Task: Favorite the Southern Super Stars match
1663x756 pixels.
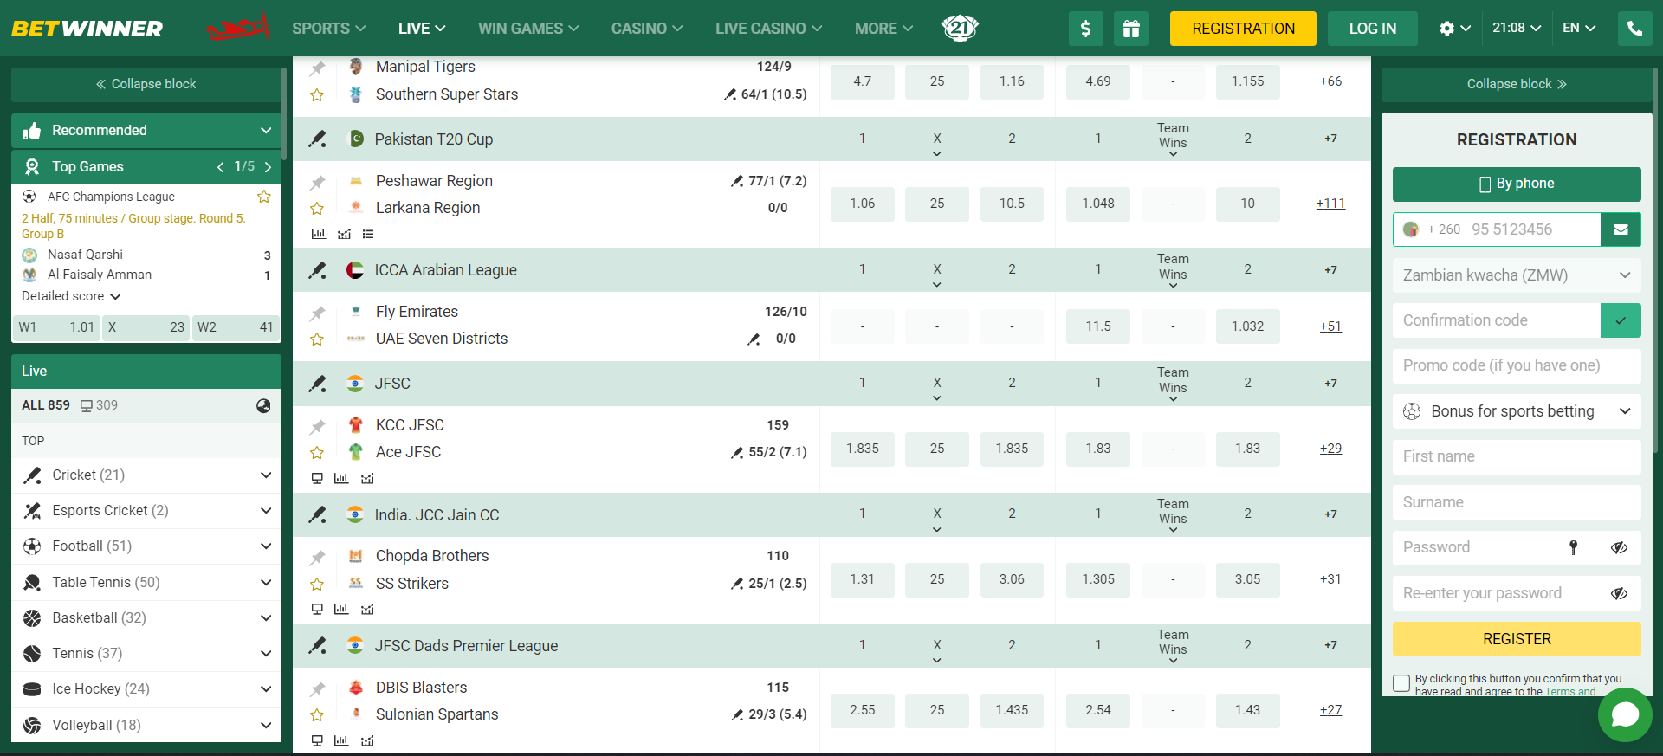Action: (x=317, y=95)
